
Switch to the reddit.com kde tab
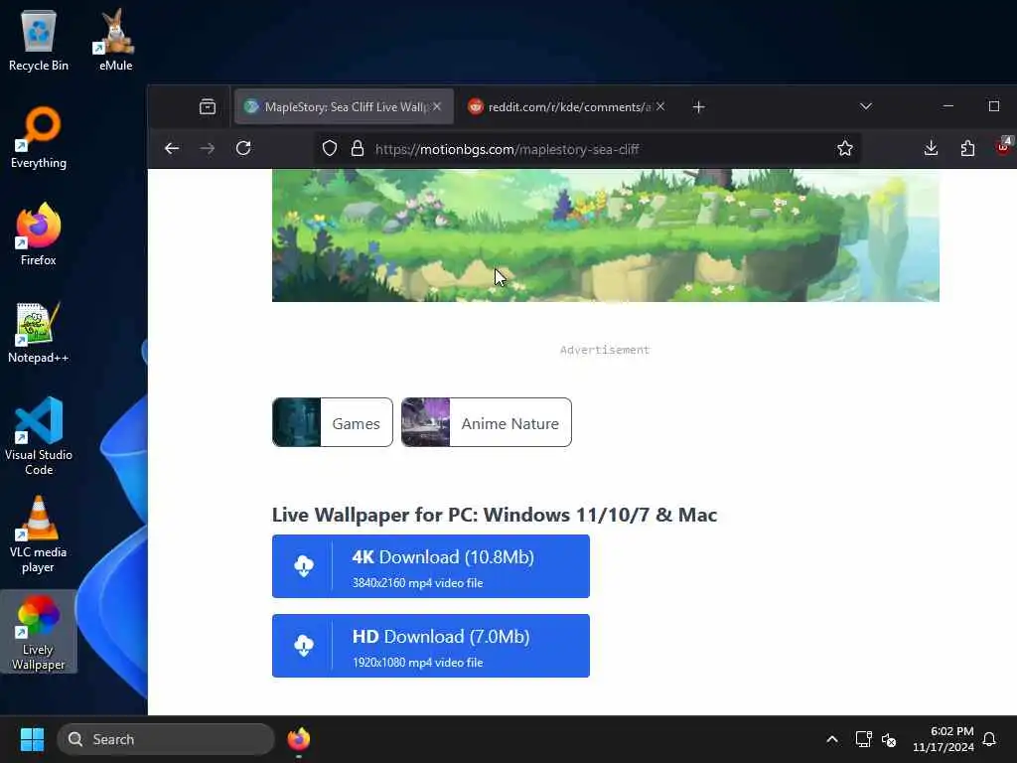click(x=568, y=106)
